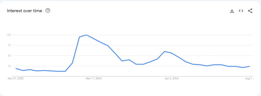Select the point near 95 just before the peak

click(x=80, y=37)
